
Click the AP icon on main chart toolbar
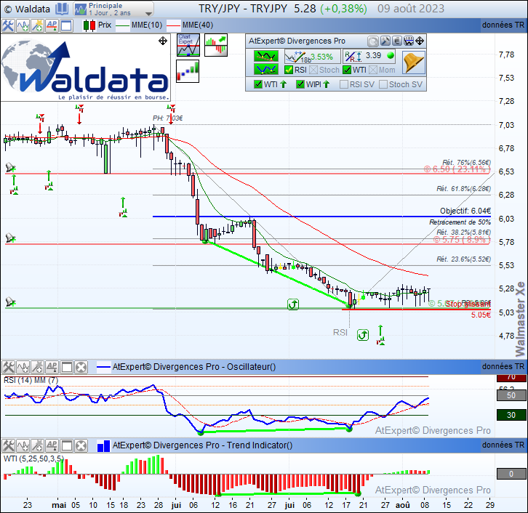coord(52,25)
